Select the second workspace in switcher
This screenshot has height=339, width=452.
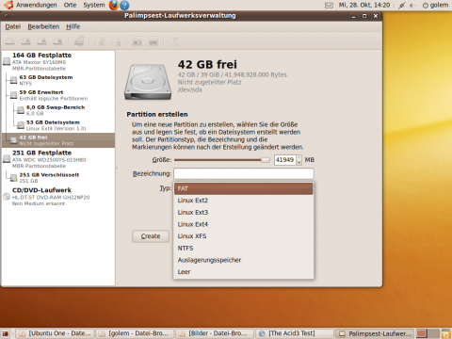pyautogui.click(x=434, y=333)
